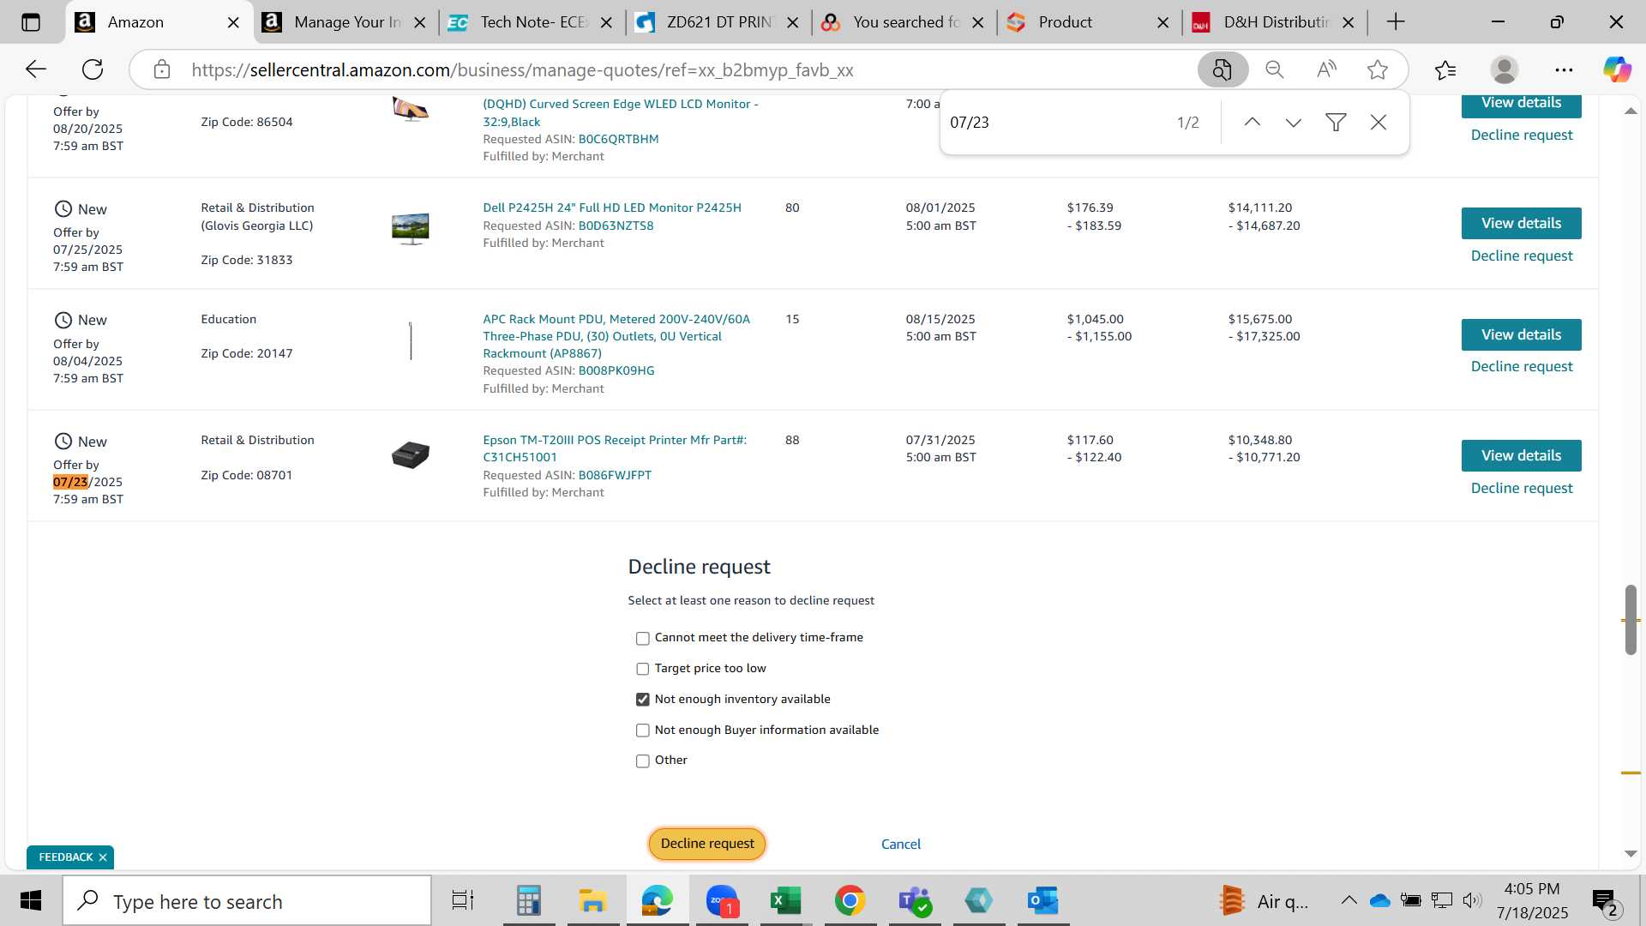Click the find on page icon
The height and width of the screenshot is (926, 1646).
(x=1222, y=69)
